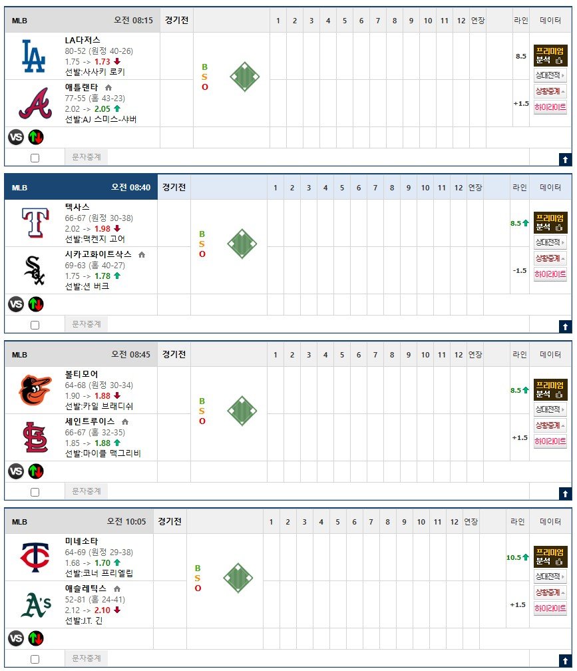Click the 데이터 column header in the Baltimore game panel
This screenshot has height=671, width=577.
(550, 354)
